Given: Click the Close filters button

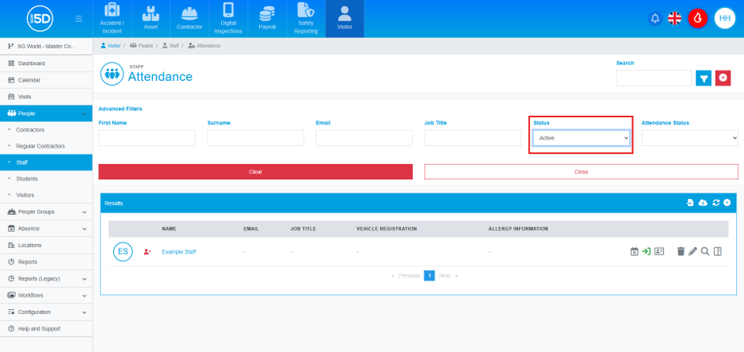Looking at the screenshot, I should [582, 171].
